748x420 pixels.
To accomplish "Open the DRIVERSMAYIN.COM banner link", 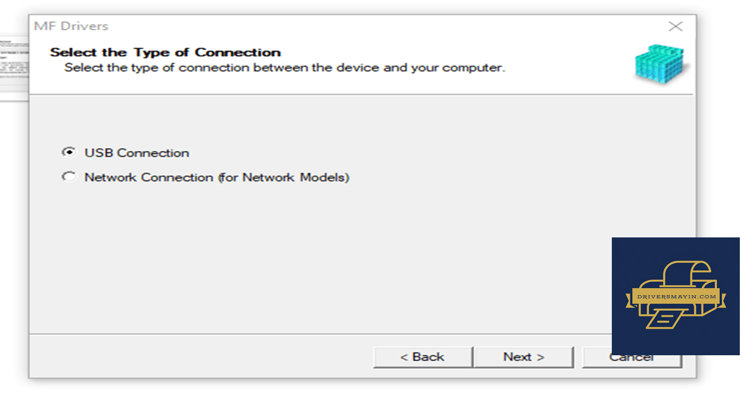I will (676, 296).
